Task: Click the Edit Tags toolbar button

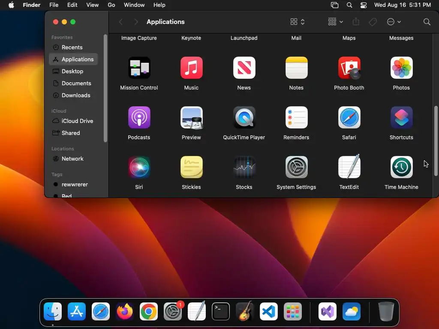Action: click(x=373, y=22)
